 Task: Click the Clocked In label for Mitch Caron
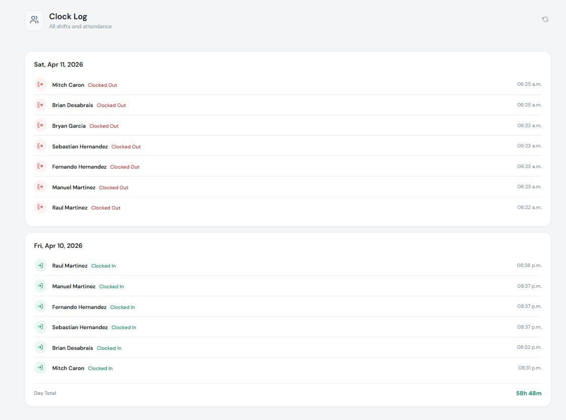click(100, 368)
